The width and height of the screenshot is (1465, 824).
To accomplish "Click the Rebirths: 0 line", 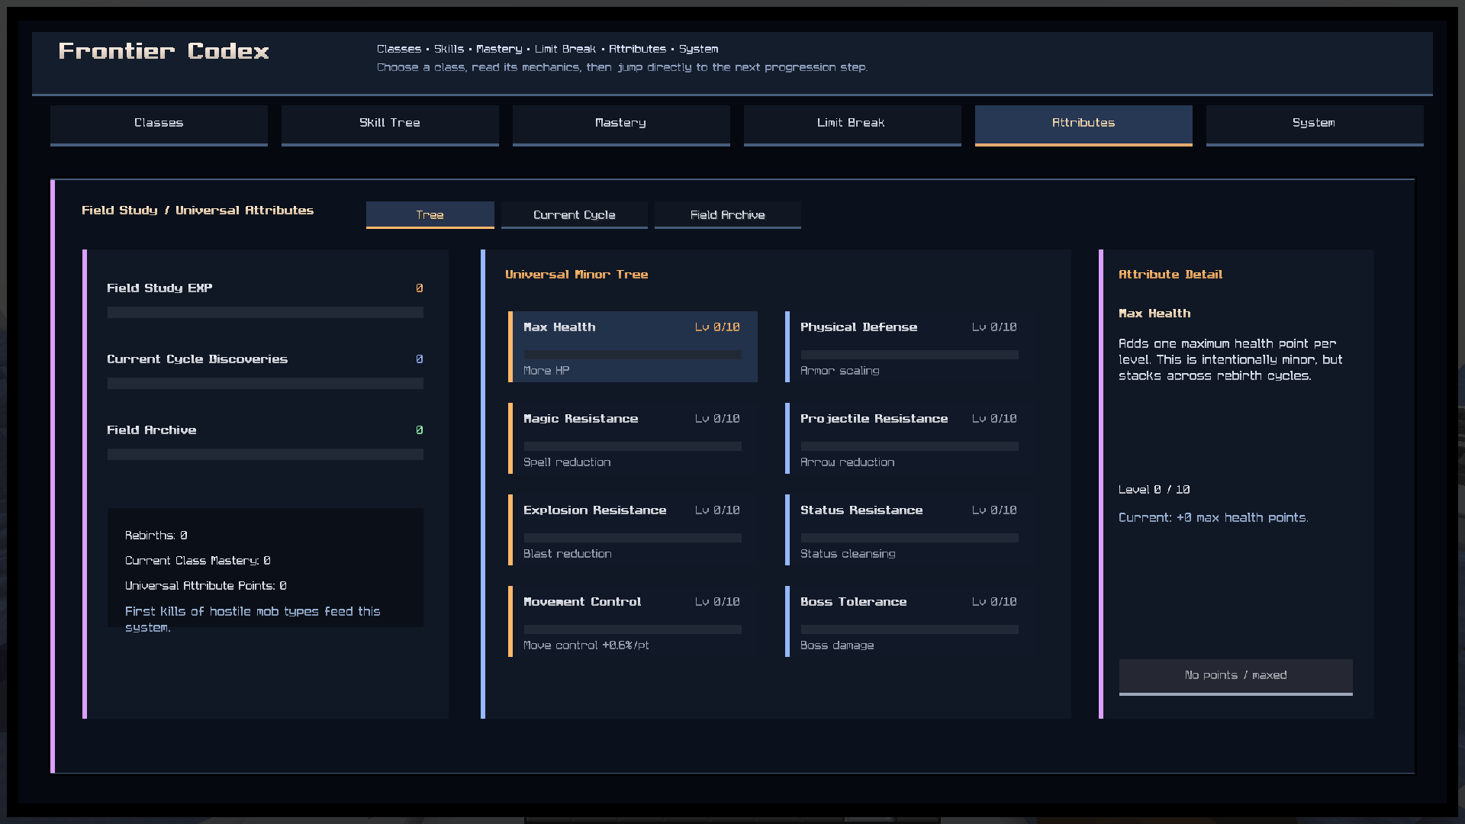I will tap(156, 536).
